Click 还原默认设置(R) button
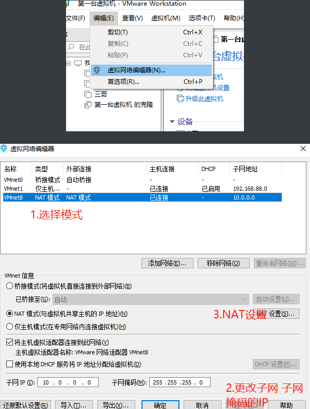The width and height of the screenshot is (310, 409). click(25, 405)
